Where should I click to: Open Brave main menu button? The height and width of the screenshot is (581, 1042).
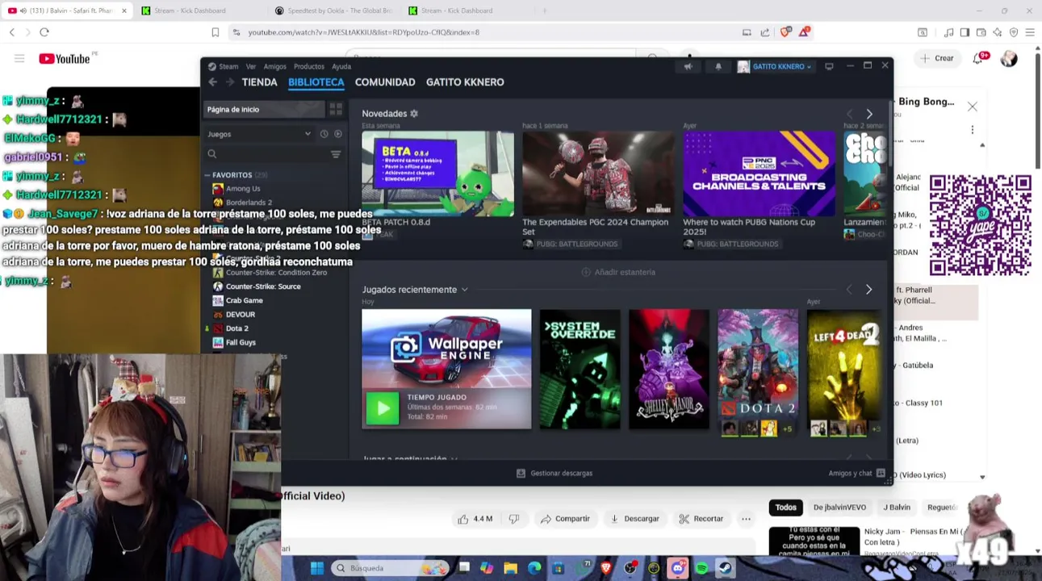pyautogui.click(x=1029, y=32)
